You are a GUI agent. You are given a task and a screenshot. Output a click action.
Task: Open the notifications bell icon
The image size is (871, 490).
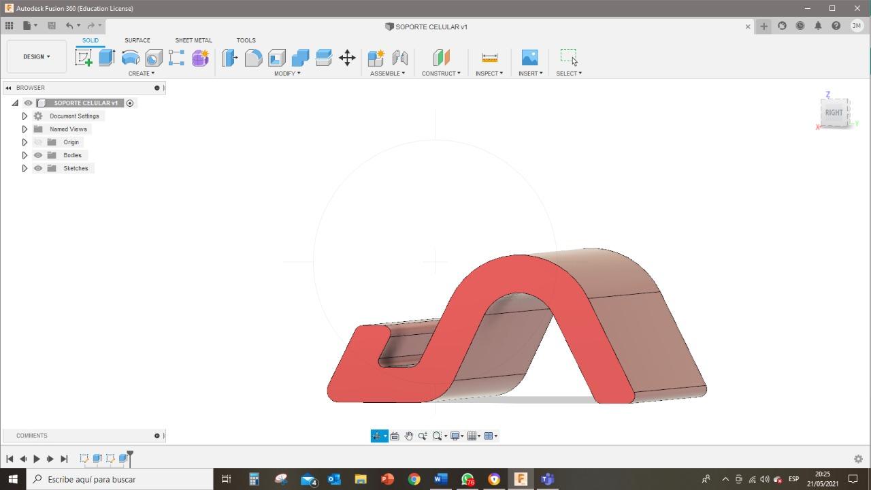pyautogui.click(x=818, y=26)
